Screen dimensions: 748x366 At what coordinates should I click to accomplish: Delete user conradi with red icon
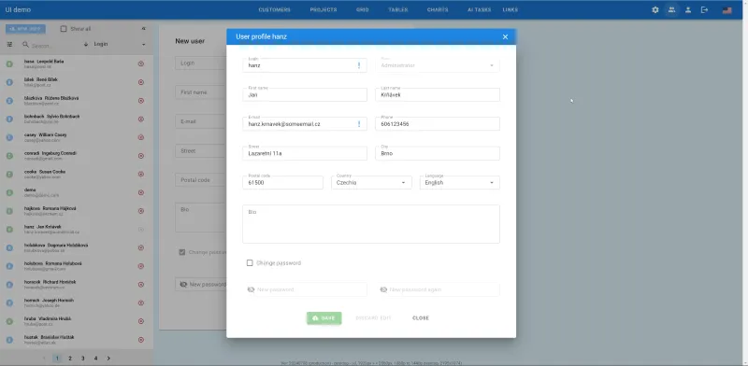[x=141, y=156]
